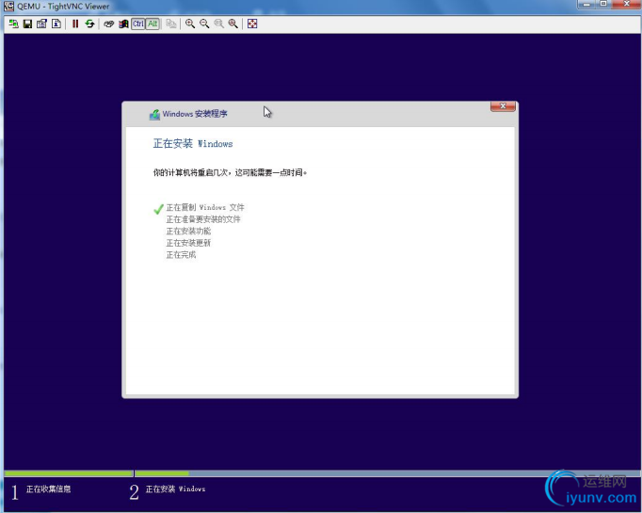Select the 正在完成 step
The height and width of the screenshot is (513, 642).
click(181, 255)
